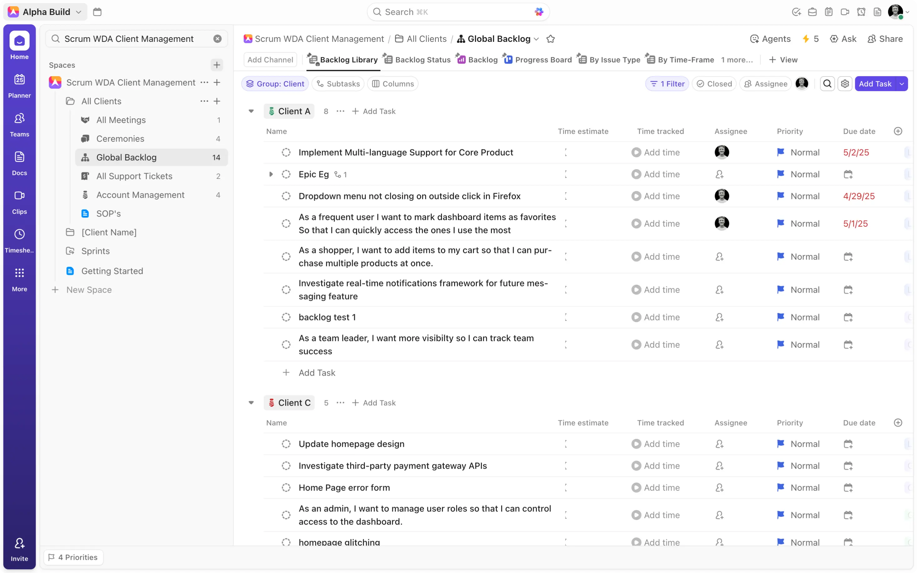
Task: Expand the Epic Eg subtasks
Action: click(271, 174)
